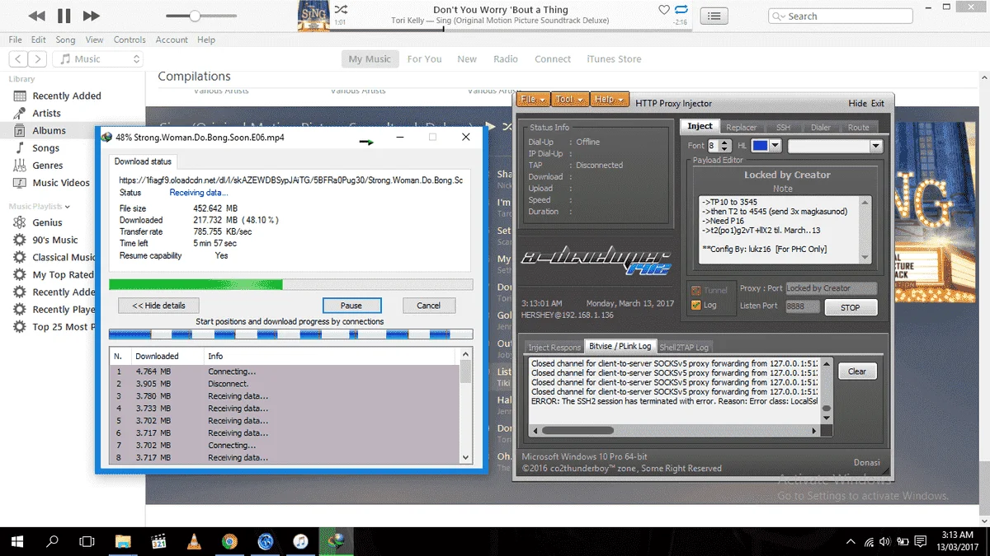Image resolution: width=990 pixels, height=556 pixels.
Task: Pause the playing song in iTunes
Action: [x=64, y=16]
